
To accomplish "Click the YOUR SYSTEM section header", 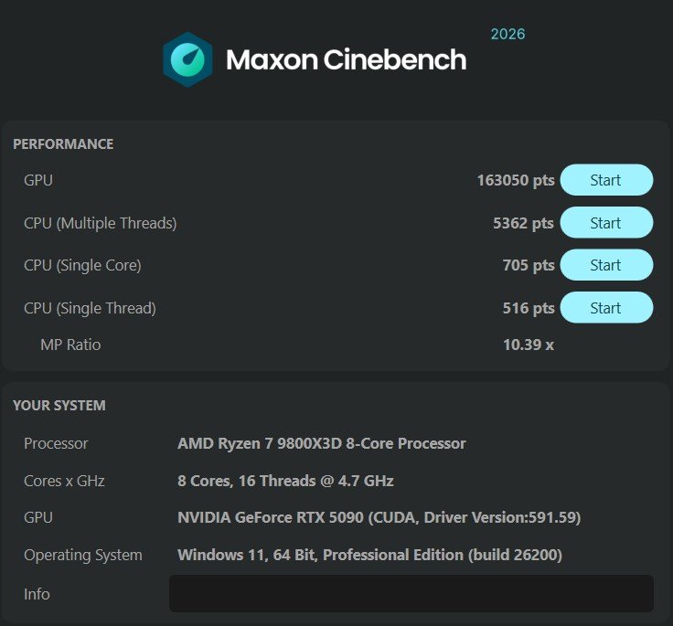I will pos(59,406).
